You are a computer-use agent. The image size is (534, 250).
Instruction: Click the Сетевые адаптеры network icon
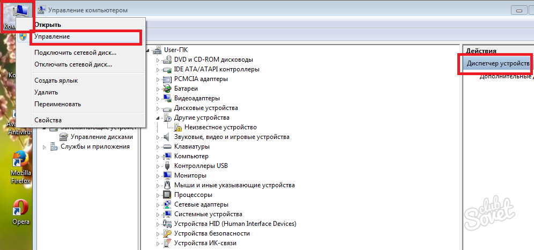[x=167, y=204]
